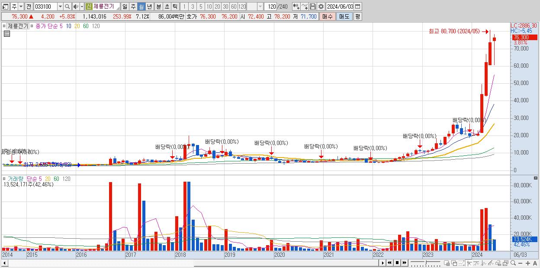540x268 pixels.
Task: Select monthly 월 period button
Action: click(x=141, y=6)
